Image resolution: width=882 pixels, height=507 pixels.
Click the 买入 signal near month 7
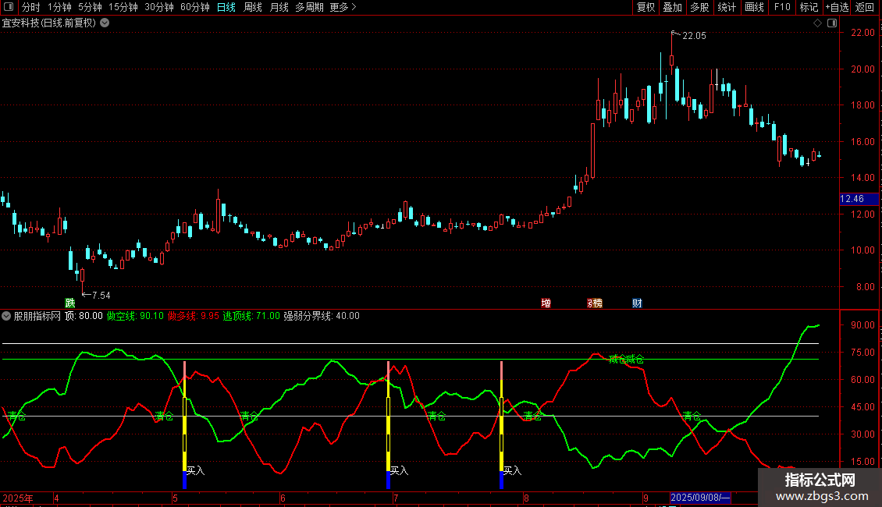pos(399,470)
